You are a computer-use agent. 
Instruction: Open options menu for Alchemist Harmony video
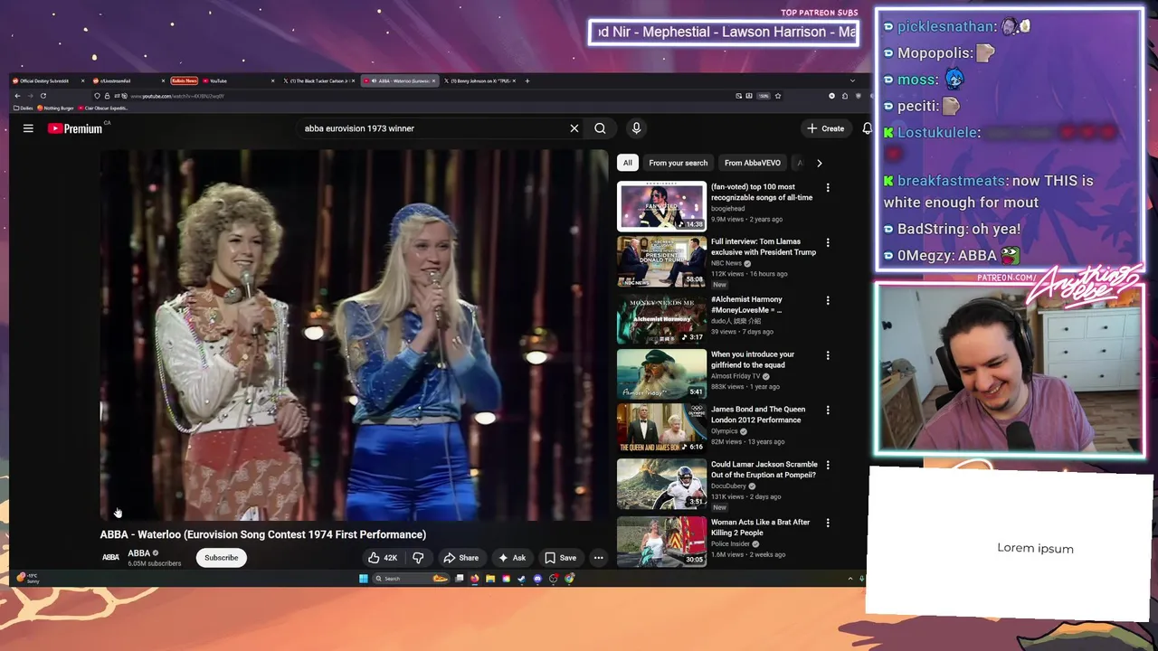[827, 300]
